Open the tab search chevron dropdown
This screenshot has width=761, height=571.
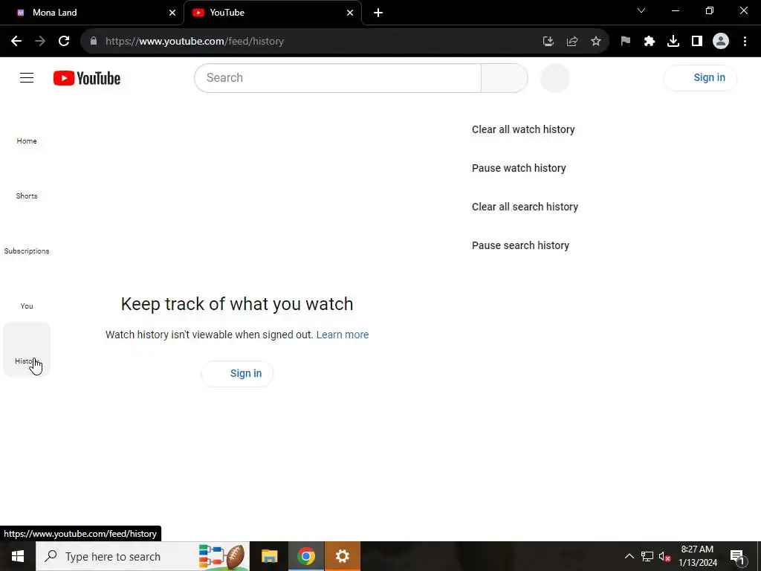641,10
